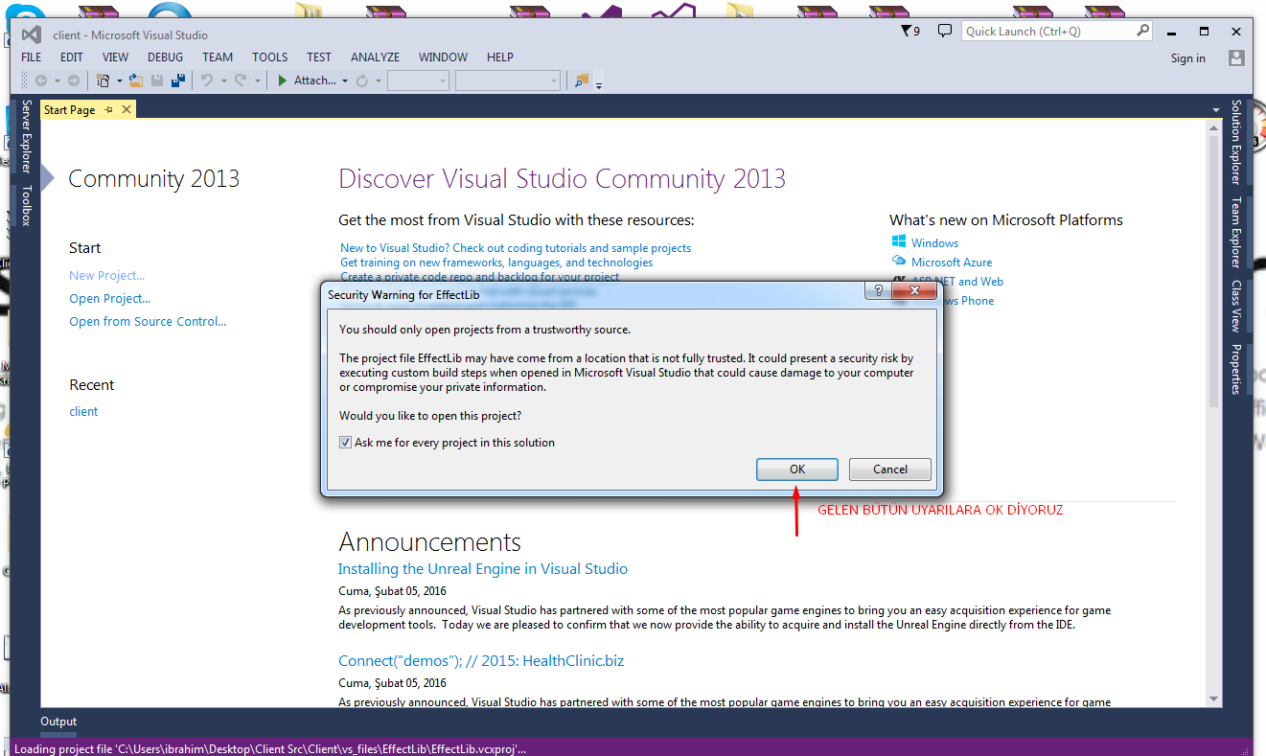Click the Restart/Refresh circular arrow icon
This screenshot has width=1266, height=756.
coord(362,80)
